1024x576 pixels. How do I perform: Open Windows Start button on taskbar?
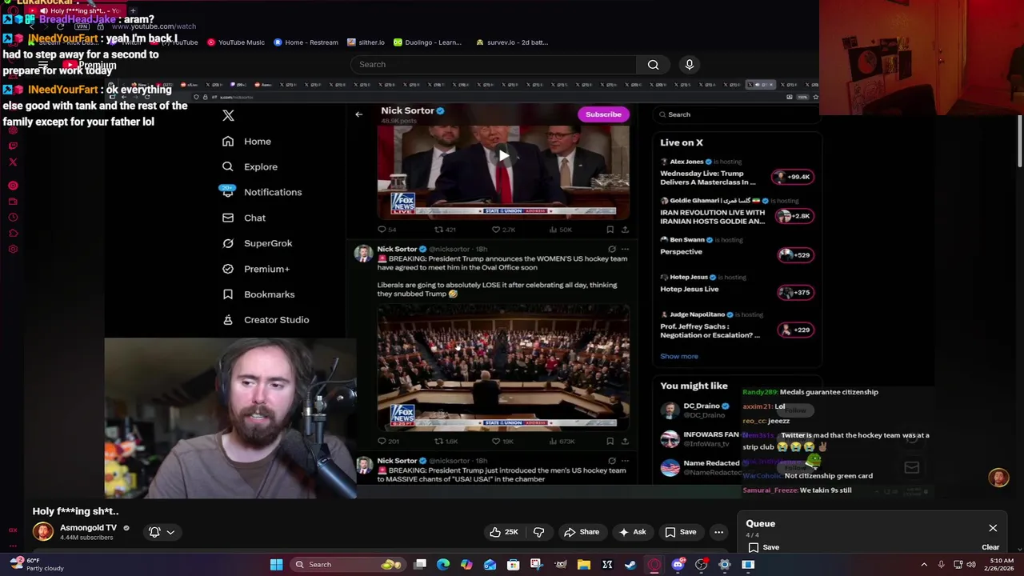pyautogui.click(x=276, y=565)
